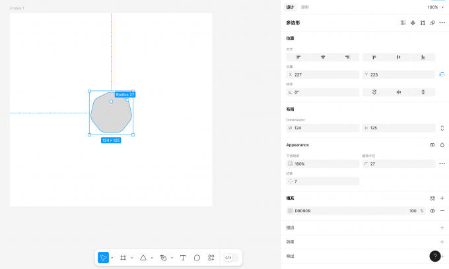Screen dimensions: 449x269
Task: Align horizontal centers button
Action: click(x=323, y=57)
